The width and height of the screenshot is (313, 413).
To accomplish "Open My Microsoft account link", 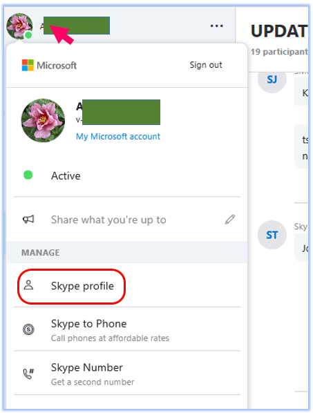I will pos(118,137).
